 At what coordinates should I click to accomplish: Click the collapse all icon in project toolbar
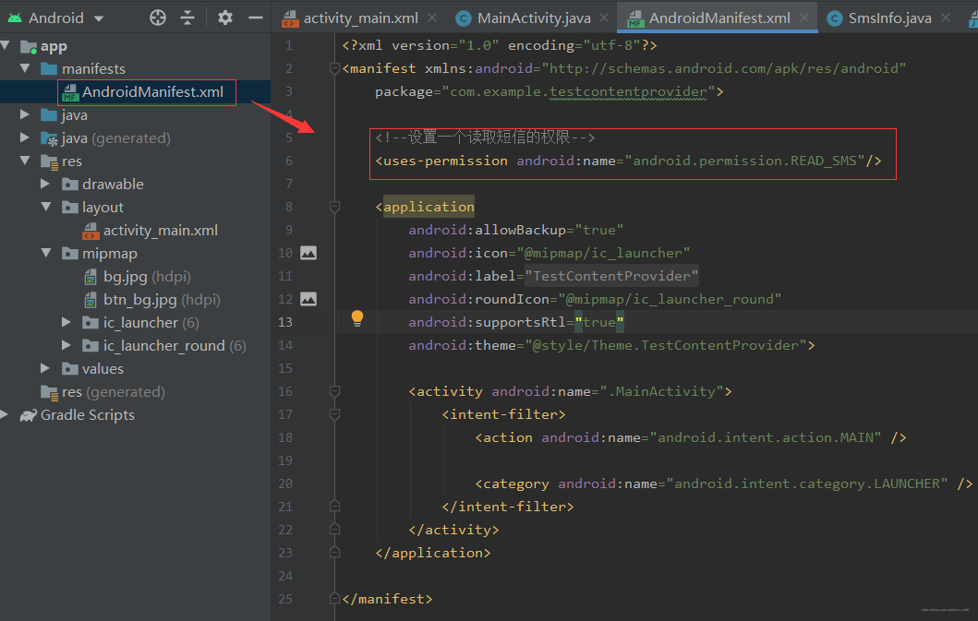187,18
